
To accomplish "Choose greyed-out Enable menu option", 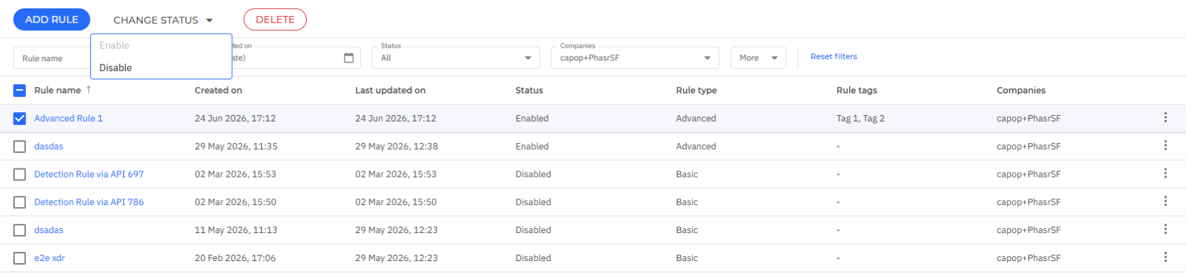I will [161, 46].
